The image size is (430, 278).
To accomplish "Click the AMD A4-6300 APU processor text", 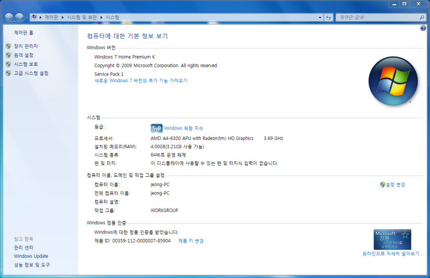I will click(x=202, y=138).
